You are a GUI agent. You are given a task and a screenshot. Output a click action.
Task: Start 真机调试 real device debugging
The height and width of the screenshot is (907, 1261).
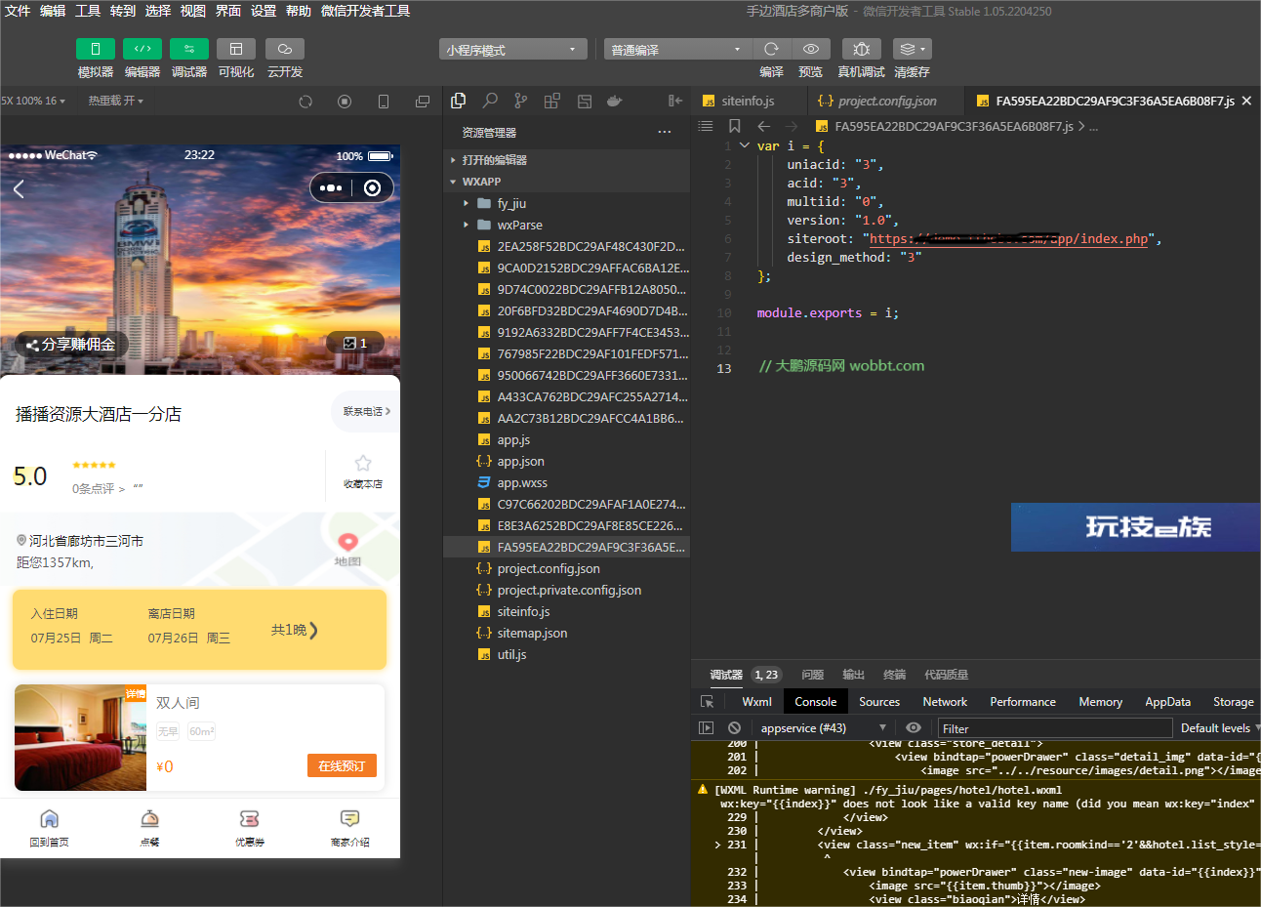click(861, 49)
